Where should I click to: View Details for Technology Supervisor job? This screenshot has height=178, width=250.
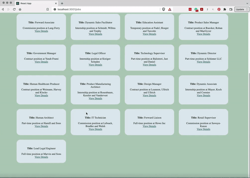(x=149, y=65)
